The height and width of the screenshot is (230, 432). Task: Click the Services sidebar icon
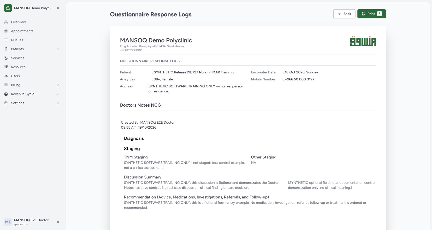(x=6, y=58)
